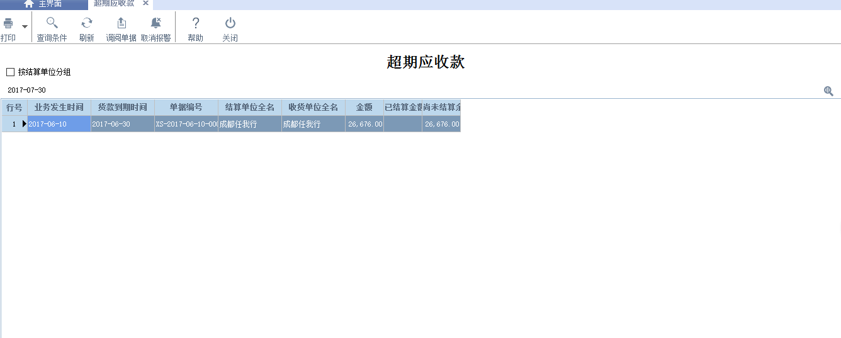Open 调阅单据 document view icon
This screenshot has height=338, width=841.
point(121,24)
